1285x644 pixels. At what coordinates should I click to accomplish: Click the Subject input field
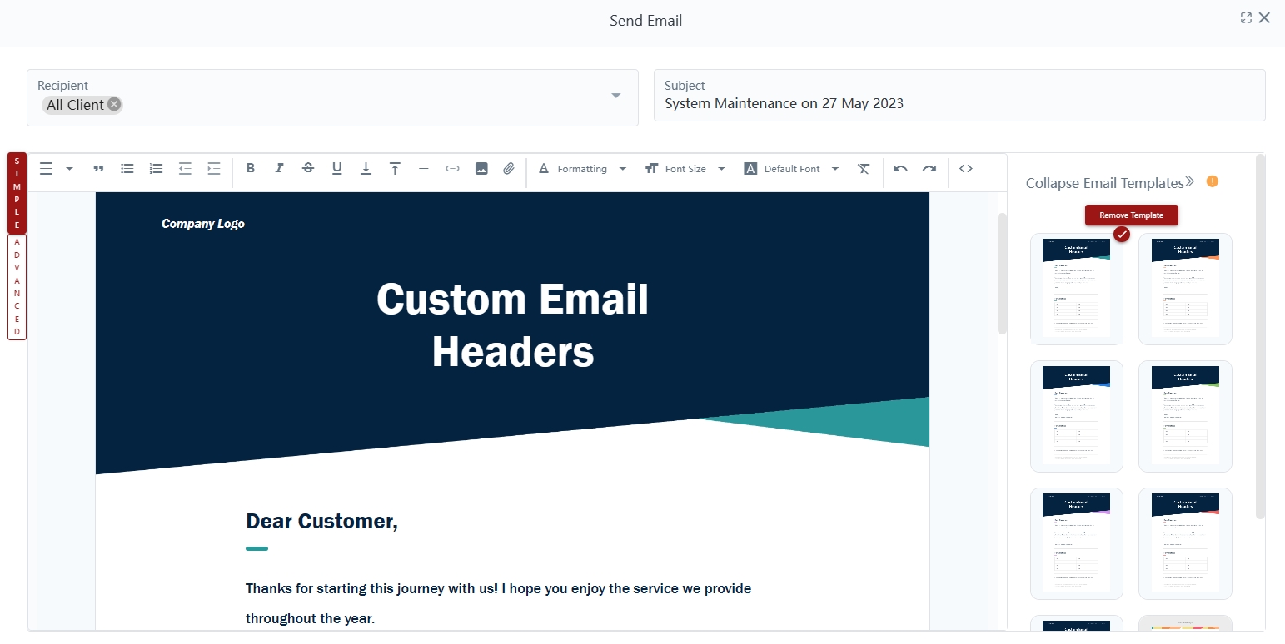pyautogui.click(x=959, y=104)
